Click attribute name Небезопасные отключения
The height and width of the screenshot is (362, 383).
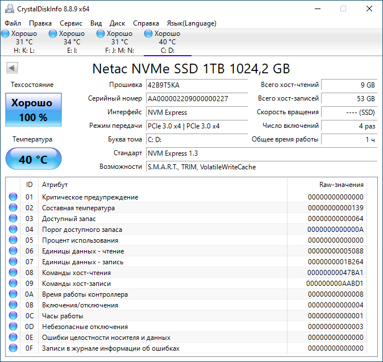85,327
